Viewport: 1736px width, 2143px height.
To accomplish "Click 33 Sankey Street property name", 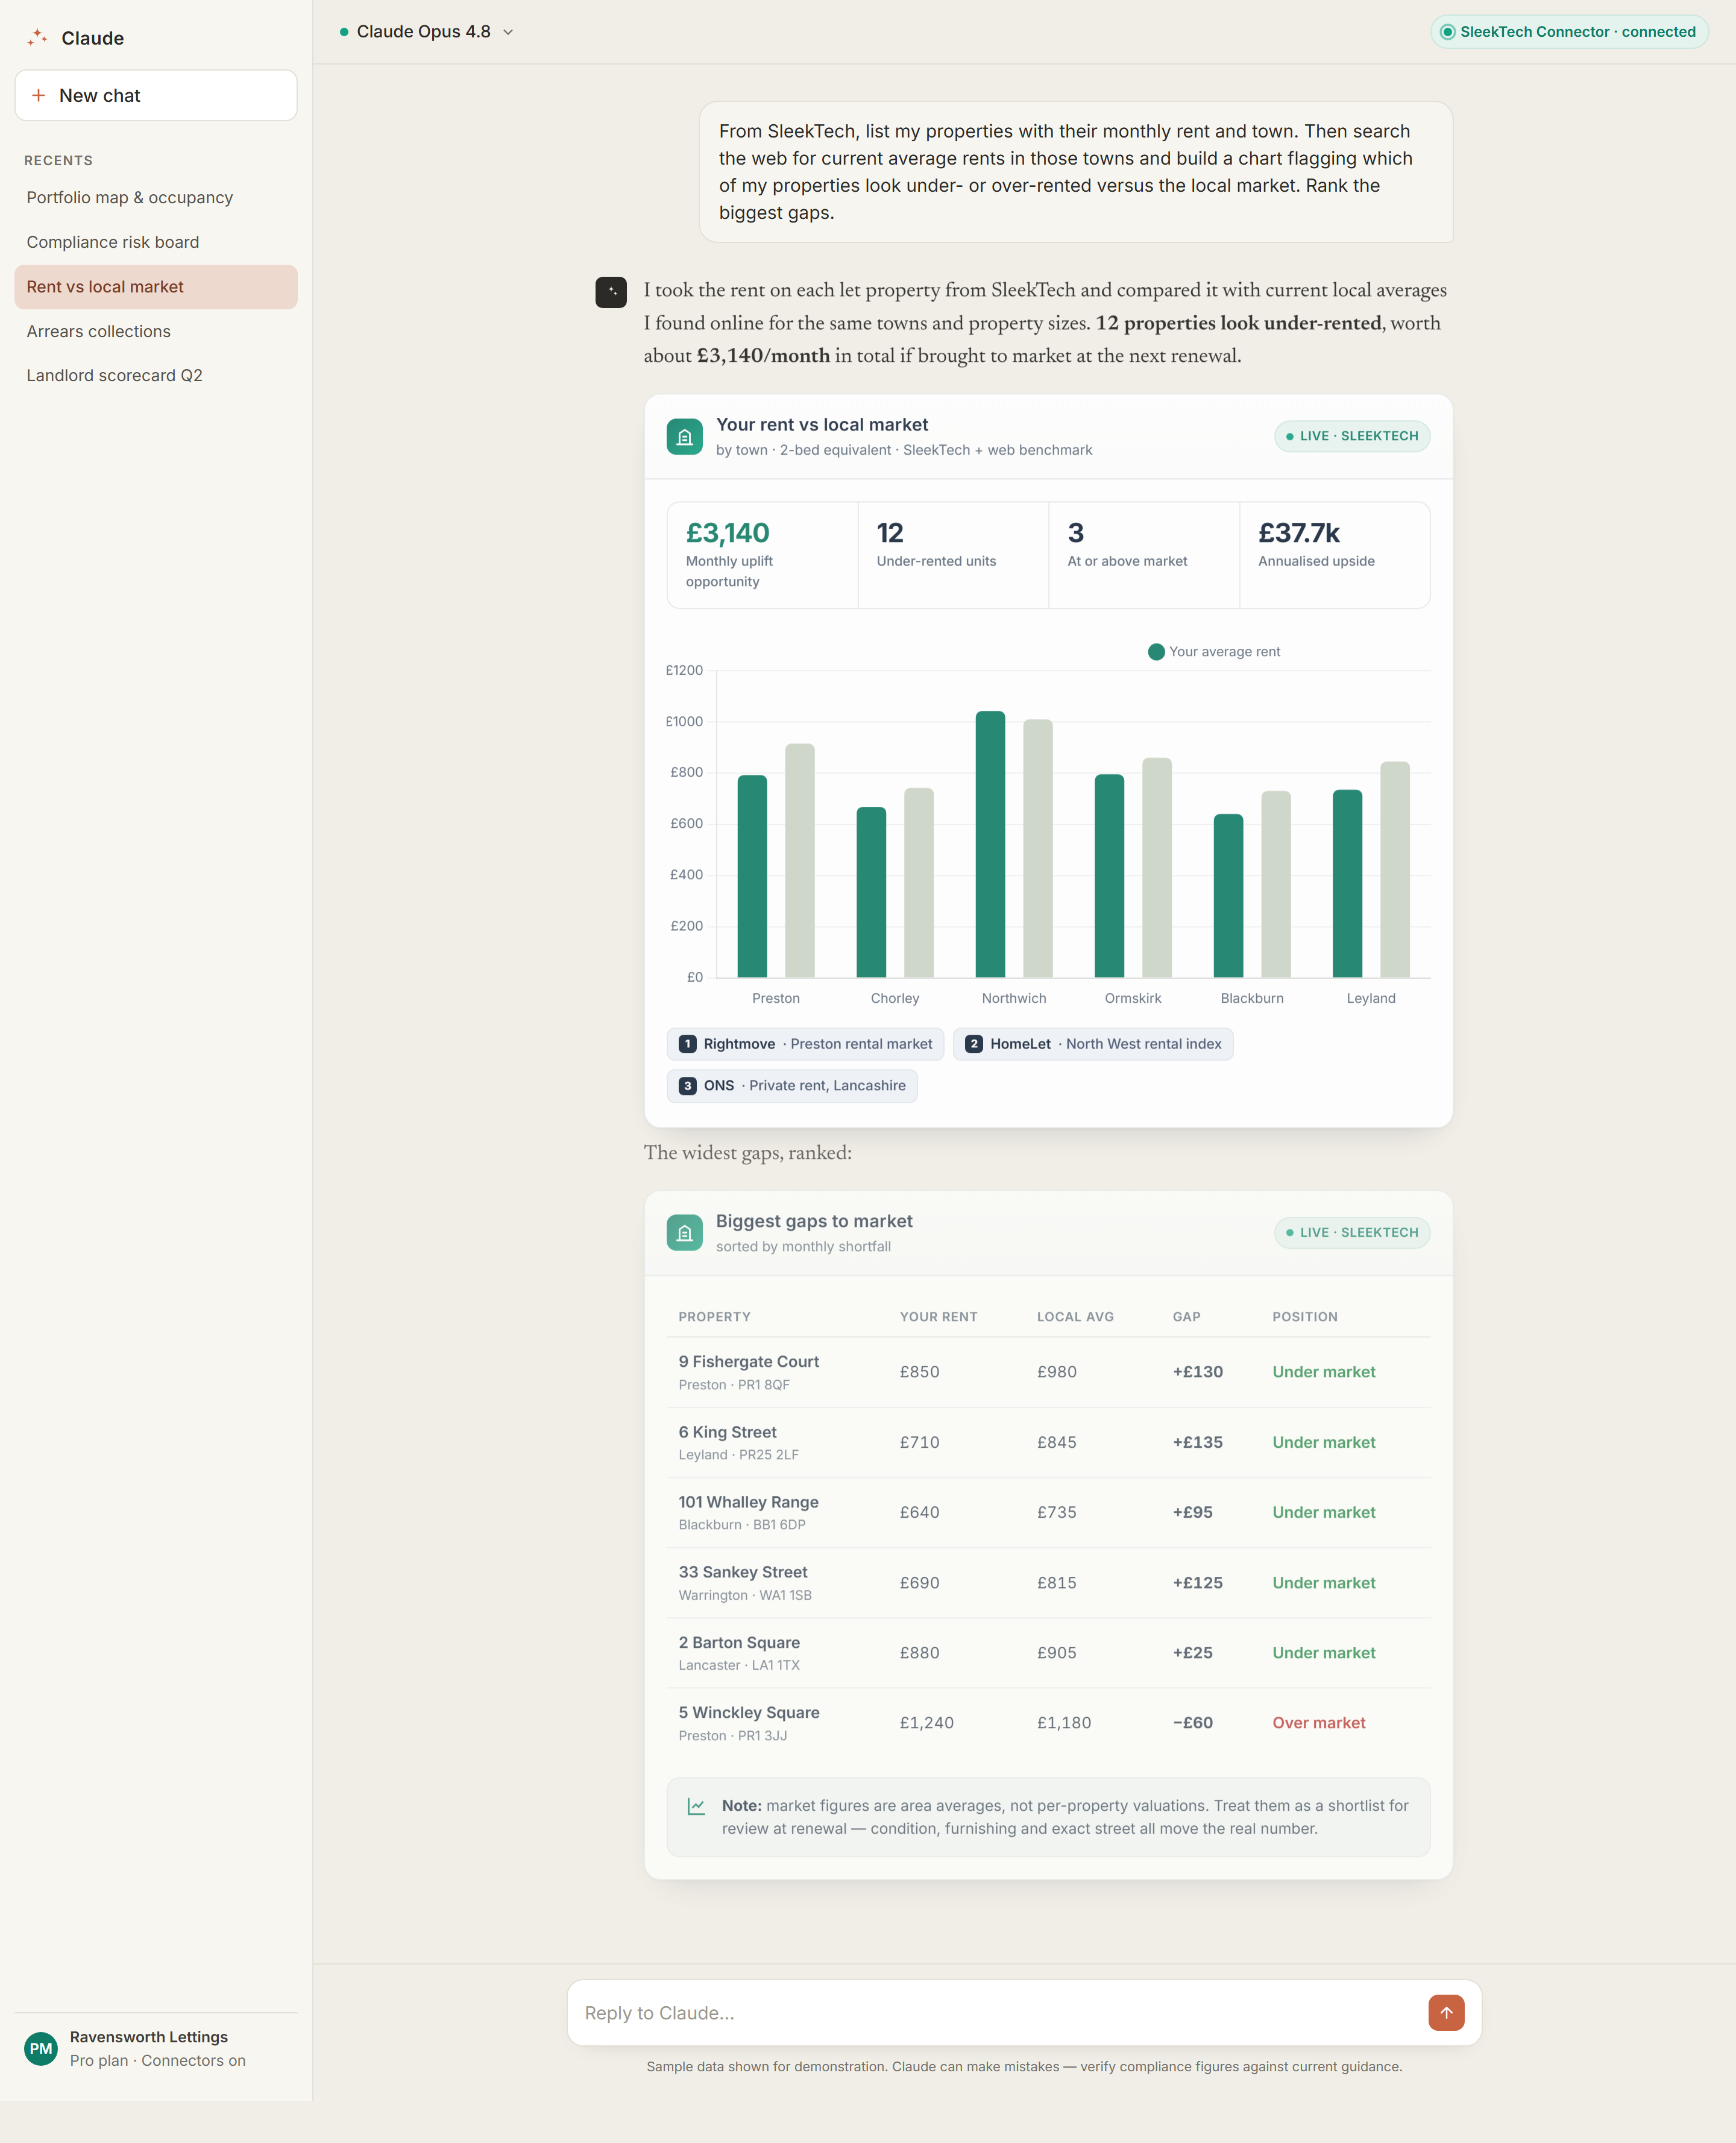I will point(743,1572).
